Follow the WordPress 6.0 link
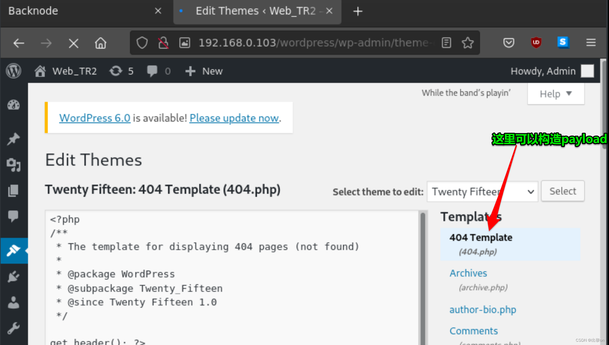Viewport: 609px width, 345px height. (x=95, y=118)
